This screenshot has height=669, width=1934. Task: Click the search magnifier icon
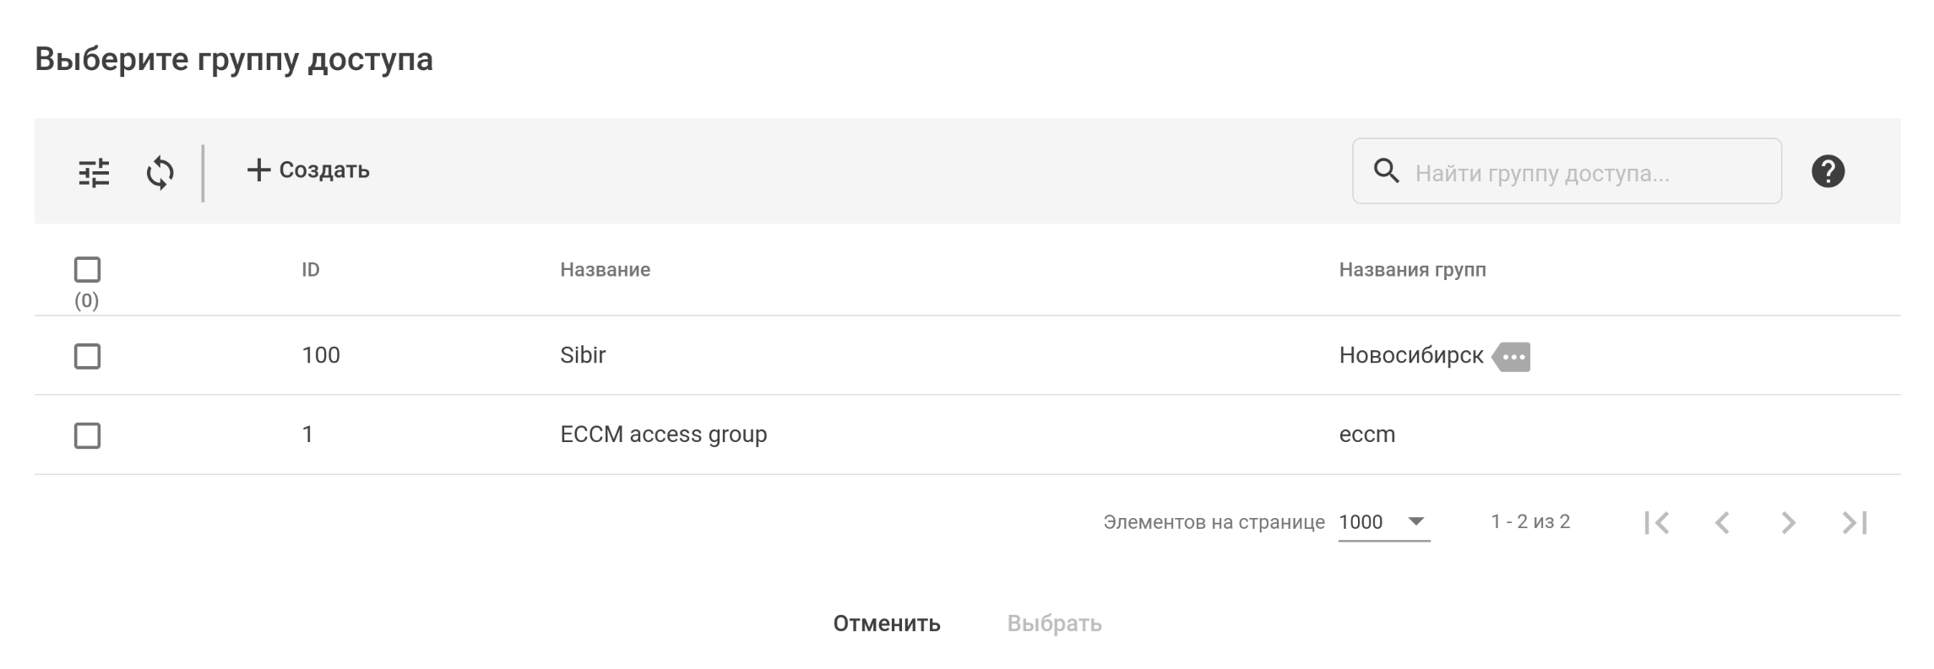tap(1386, 171)
